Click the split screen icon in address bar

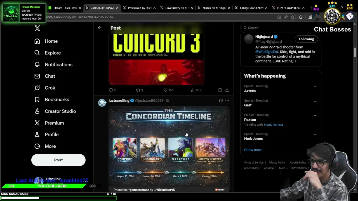coord(279,17)
